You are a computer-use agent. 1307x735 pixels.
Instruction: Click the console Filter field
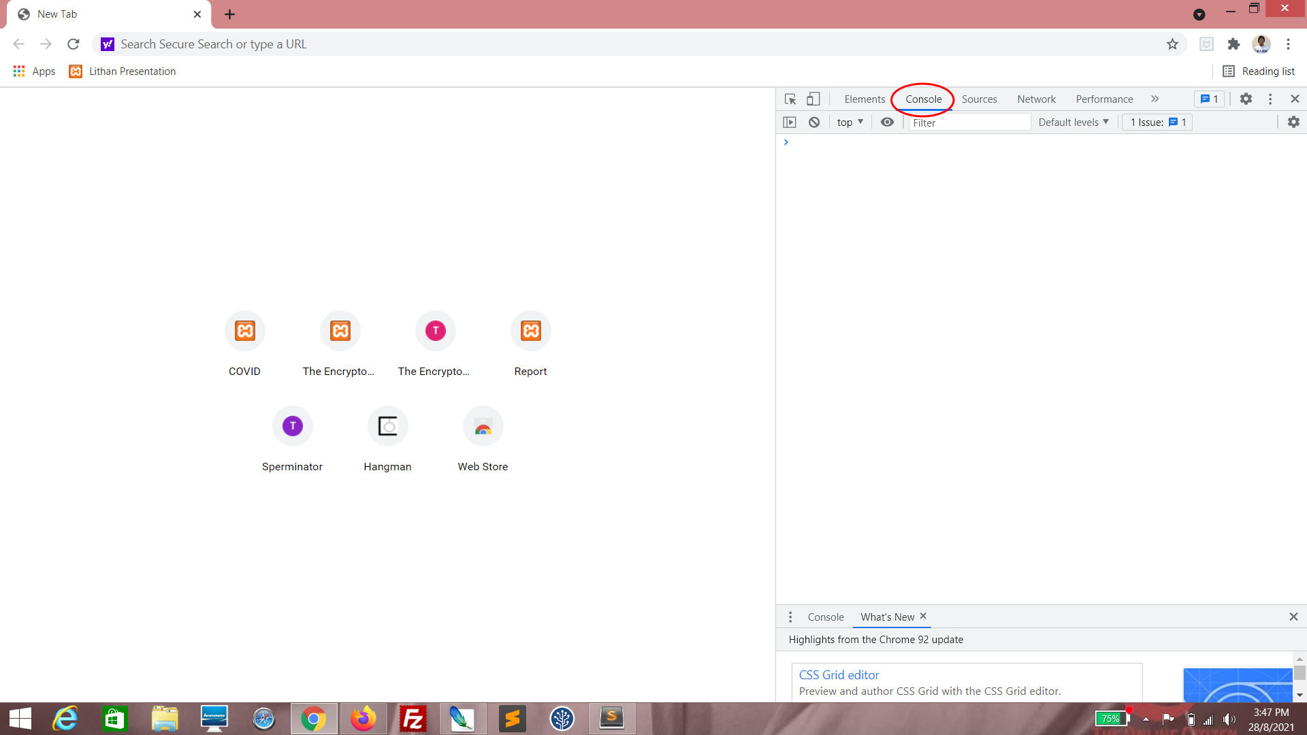[x=969, y=122]
